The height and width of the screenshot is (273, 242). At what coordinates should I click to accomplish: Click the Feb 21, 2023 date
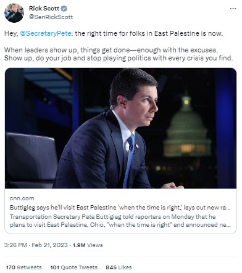pos(49,245)
